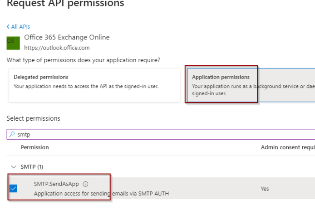315x210 pixels.
Task: Open the info icon beside SMTP.SendAsApp
Action: (85, 184)
